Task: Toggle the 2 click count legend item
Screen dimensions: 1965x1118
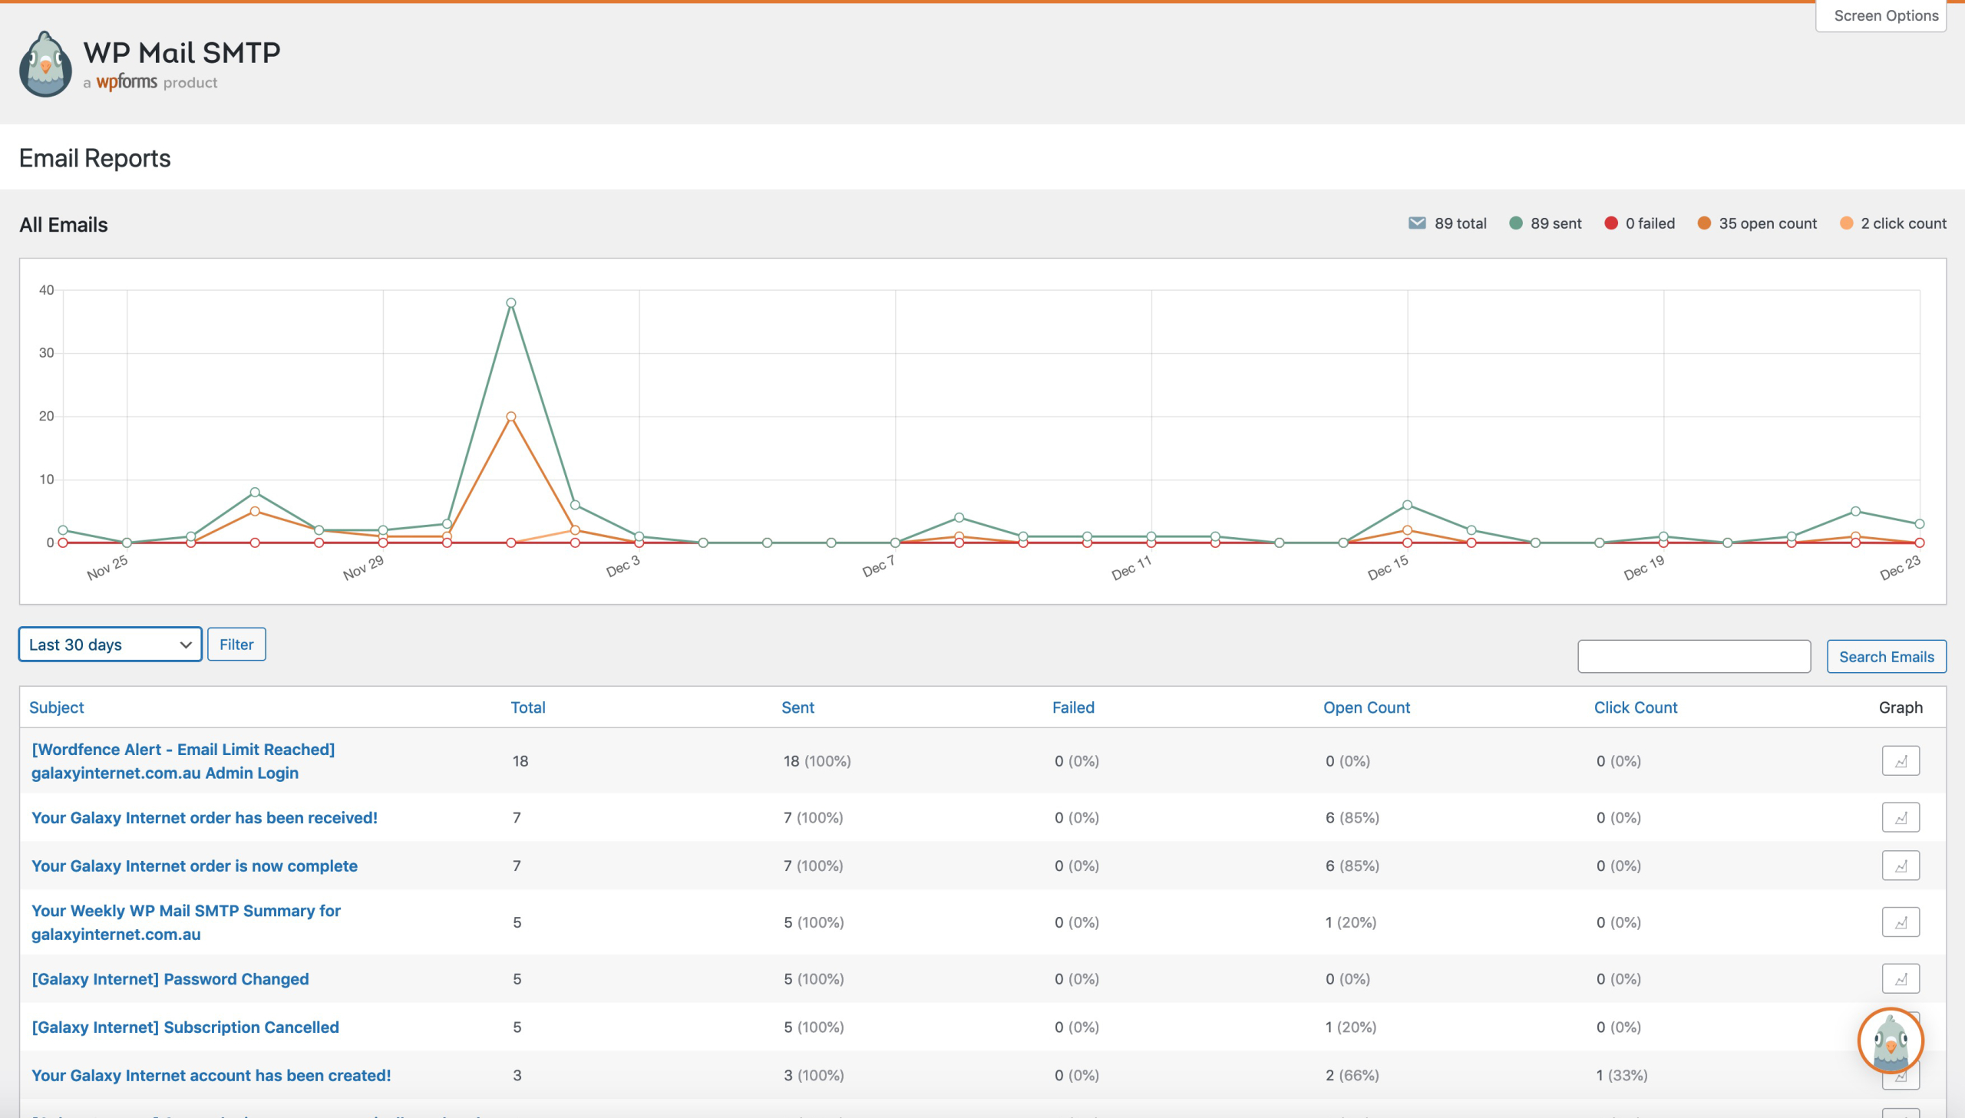Action: click(x=1893, y=223)
